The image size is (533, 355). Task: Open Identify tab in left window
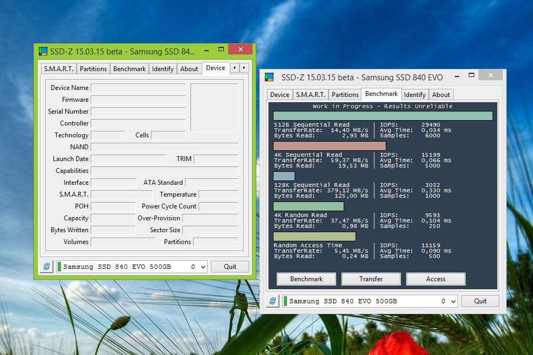(163, 69)
